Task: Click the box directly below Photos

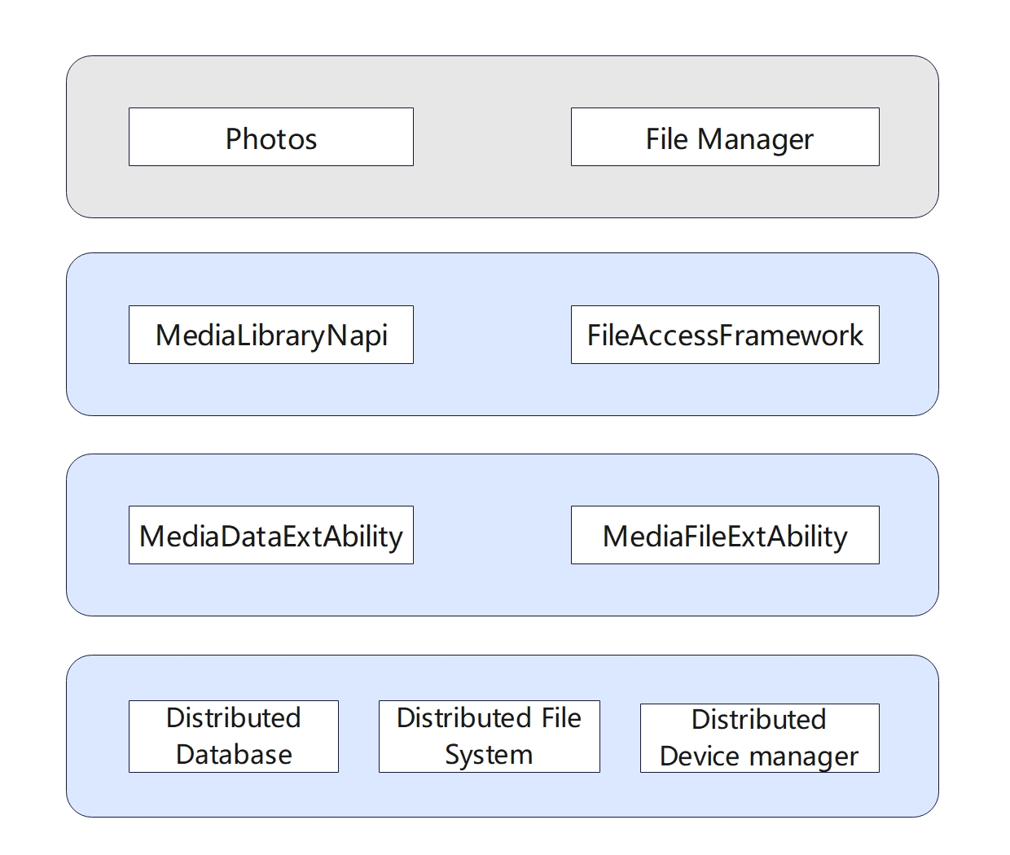Action: (x=270, y=335)
